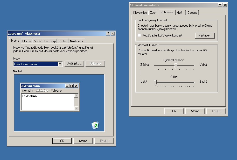Close the Možnosti usnadnění dialog
This screenshot has height=160, width=237.
[x=225, y=5]
